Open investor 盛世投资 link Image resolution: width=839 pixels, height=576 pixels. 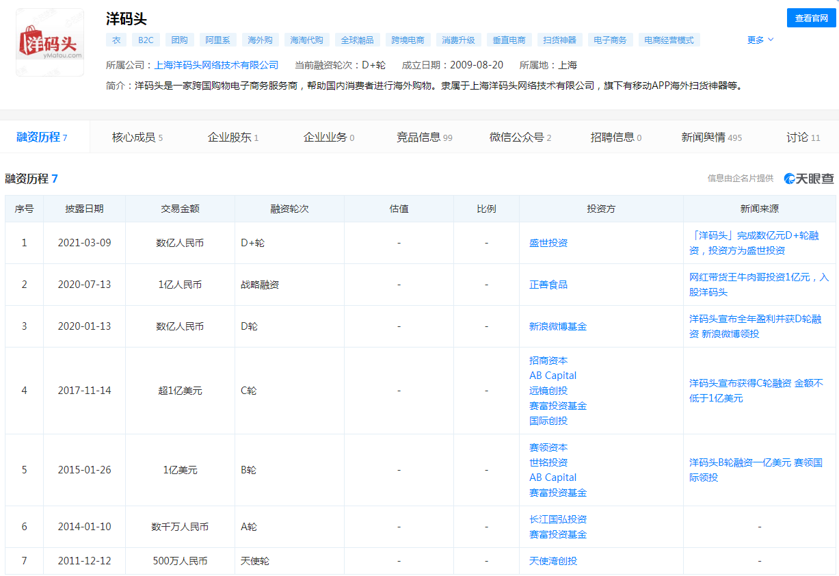pos(548,243)
